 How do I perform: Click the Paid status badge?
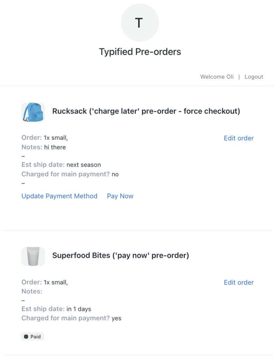pyautogui.click(x=32, y=337)
